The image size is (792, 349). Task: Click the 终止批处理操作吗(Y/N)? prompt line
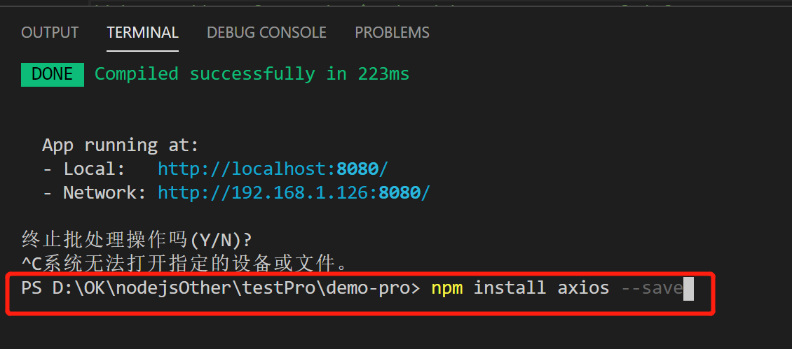[137, 240]
